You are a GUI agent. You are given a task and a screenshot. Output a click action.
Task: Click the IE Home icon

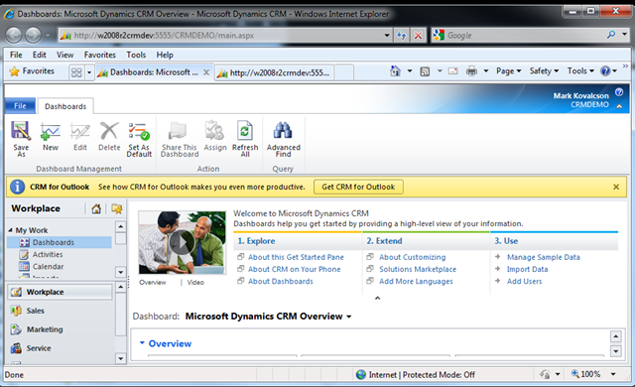395,71
